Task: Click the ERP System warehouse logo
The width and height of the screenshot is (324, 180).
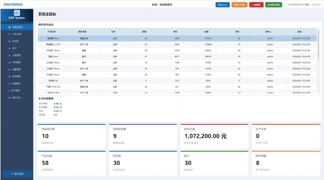Action: [x=17, y=13]
